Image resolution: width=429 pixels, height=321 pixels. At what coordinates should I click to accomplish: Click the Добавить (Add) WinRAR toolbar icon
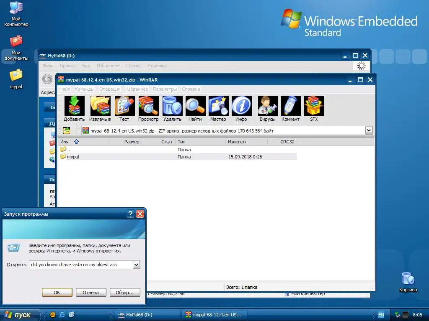74,108
